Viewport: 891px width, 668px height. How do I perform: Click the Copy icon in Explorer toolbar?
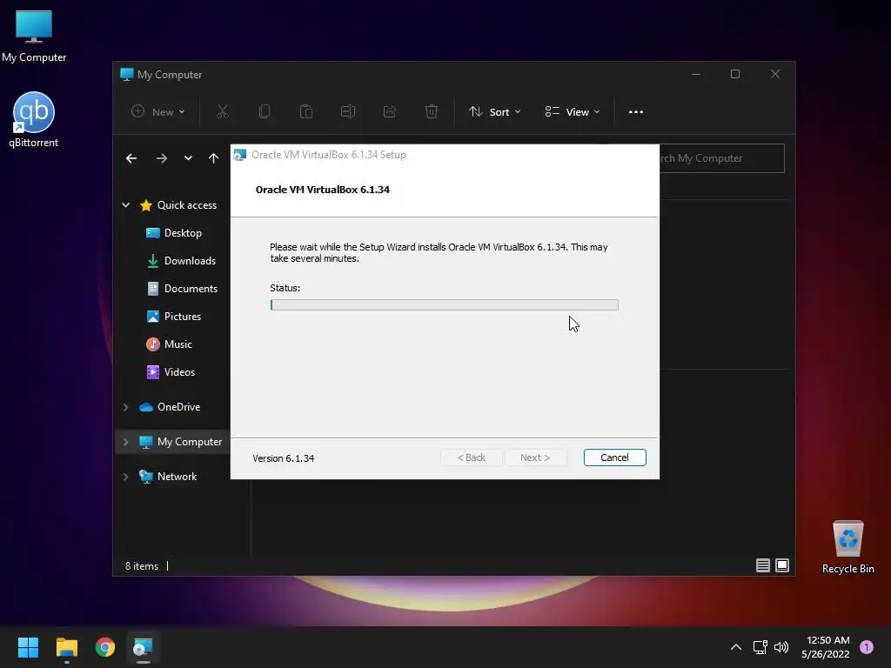[265, 112]
